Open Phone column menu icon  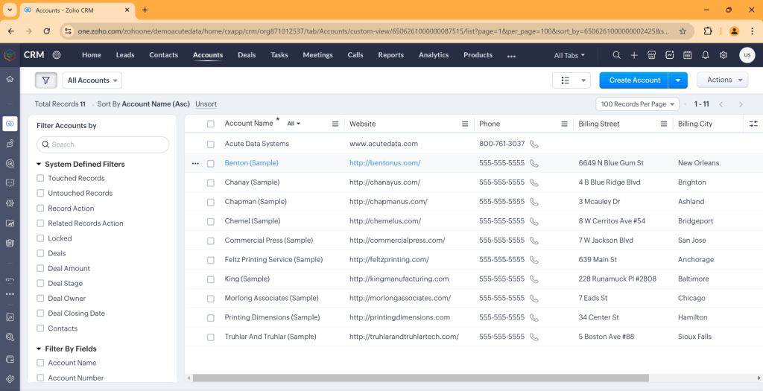tap(565, 124)
